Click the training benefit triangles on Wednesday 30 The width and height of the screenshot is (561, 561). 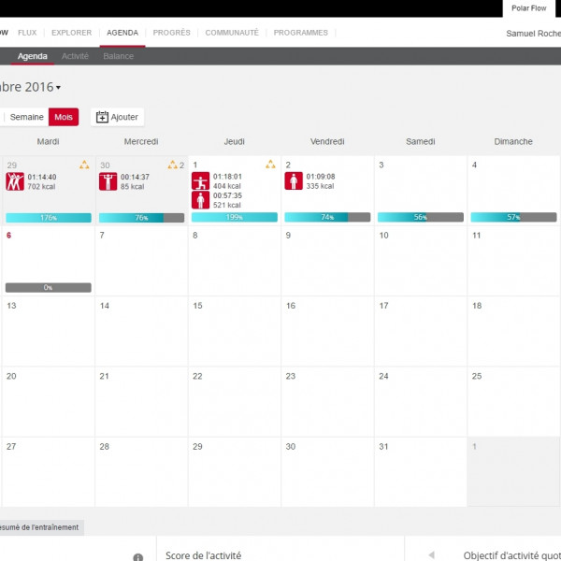[x=173, y=165]
